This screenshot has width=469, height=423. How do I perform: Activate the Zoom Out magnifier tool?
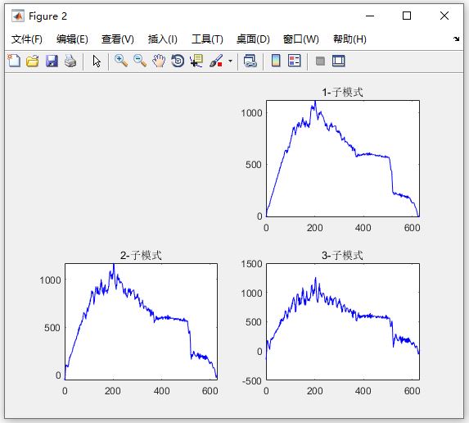140,61
